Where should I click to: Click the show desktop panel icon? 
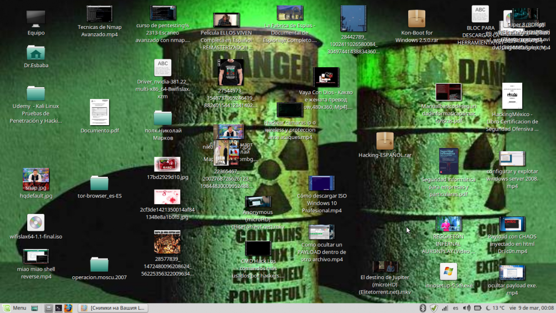click(x=34, y=308)
